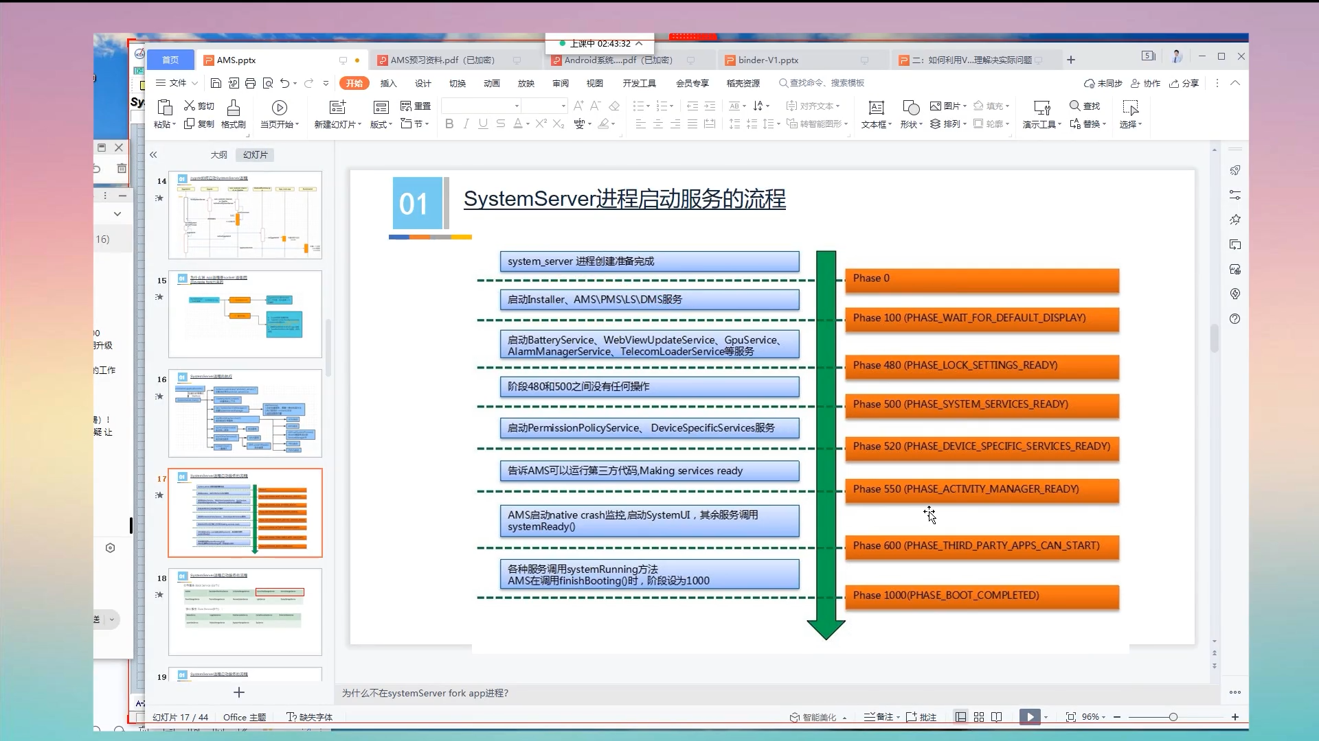
Task: Toggle Italic text formatting
Action: (466, 123)
